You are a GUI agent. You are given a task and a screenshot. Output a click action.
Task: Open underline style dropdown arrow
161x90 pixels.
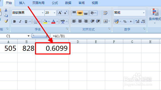(x=30, y=21)
